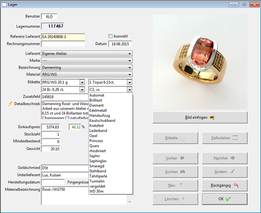Click the Mindestbestand field
The image size is (261, 213).
51,142
